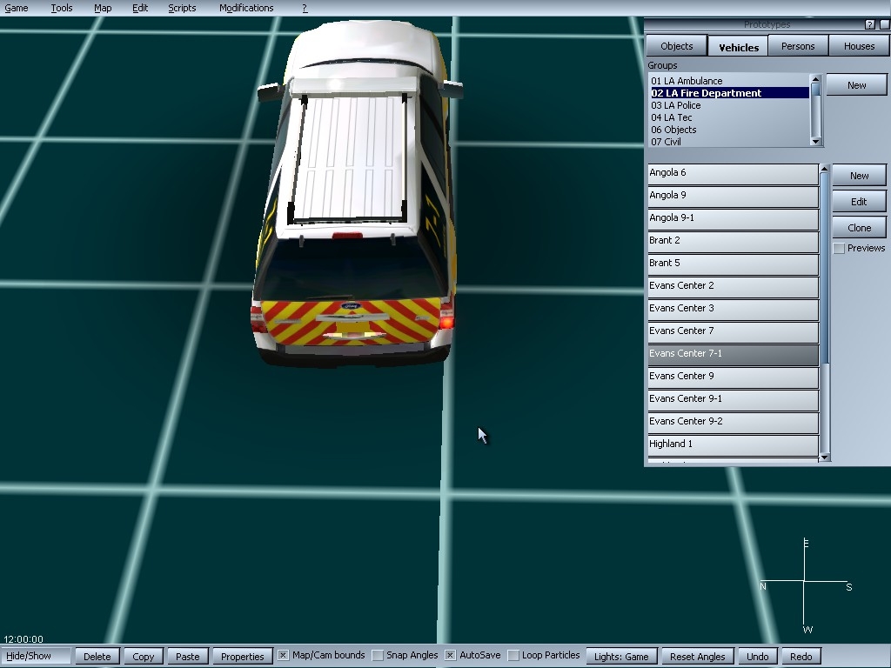
Task: Click the prototype list scrollbar thumb
Action: point(825,267)
